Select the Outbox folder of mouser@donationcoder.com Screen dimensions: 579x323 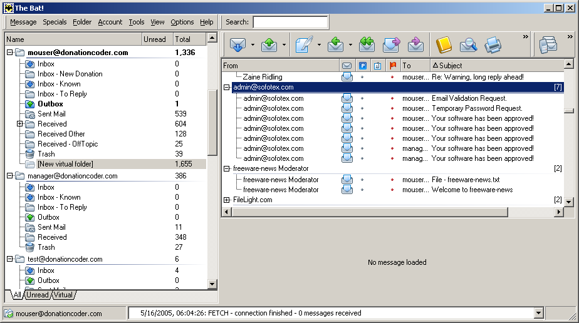50,104
